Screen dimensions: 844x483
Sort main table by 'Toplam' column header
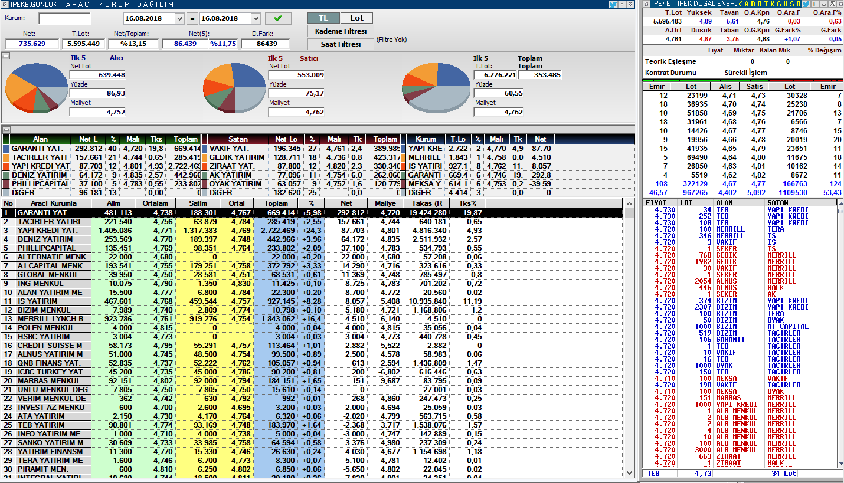[275, 203]
